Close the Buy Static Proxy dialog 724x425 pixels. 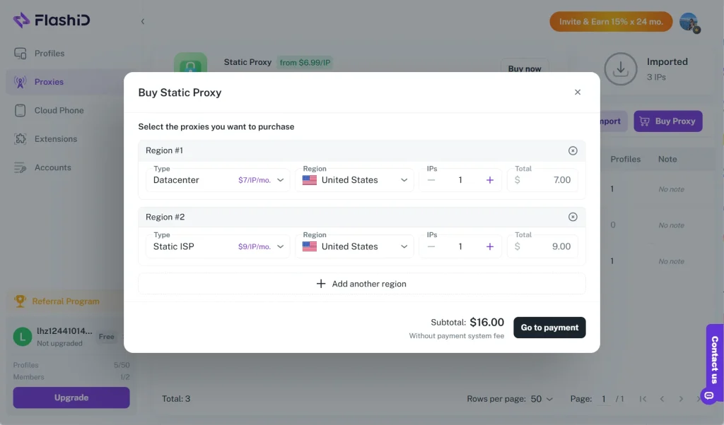click(x=578, y=92)
